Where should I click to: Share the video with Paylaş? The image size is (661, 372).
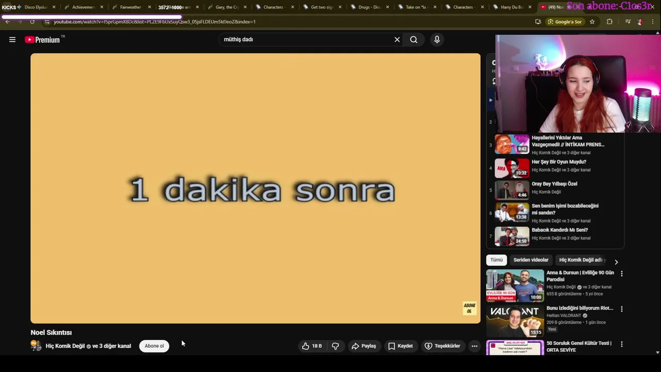pos(364,346)
